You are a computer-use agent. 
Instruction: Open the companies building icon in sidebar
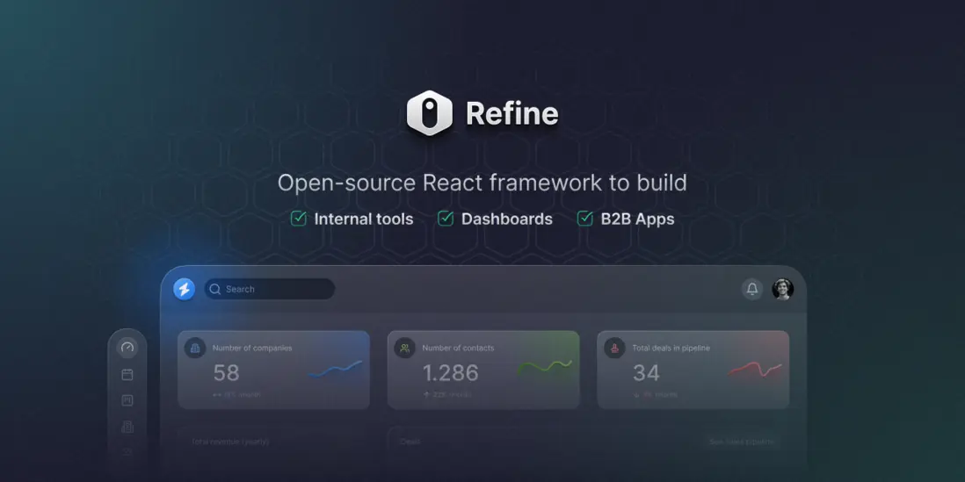(x=127, y=427)
